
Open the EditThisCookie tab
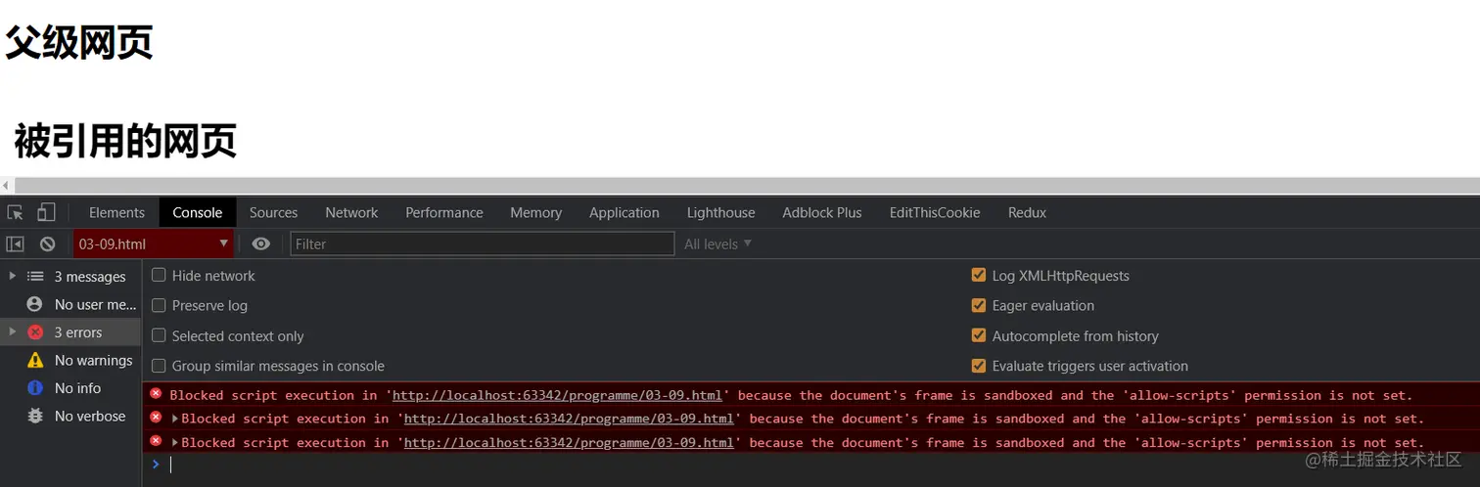coord(935,212)
